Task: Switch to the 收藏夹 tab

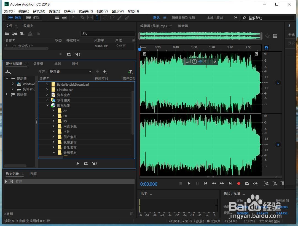Action: 28,26
